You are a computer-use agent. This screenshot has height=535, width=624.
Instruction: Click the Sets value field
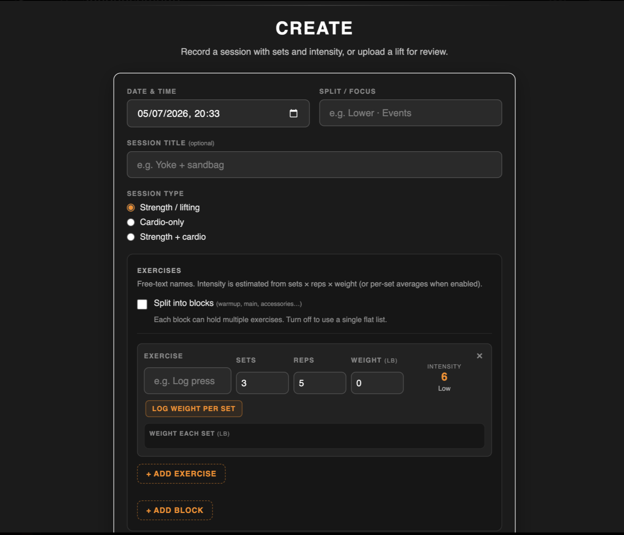[262, 383]
